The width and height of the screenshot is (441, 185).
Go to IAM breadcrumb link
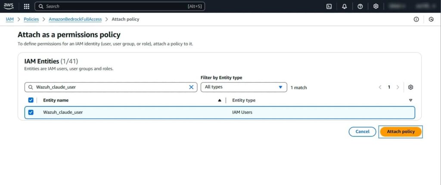point(9,19)
